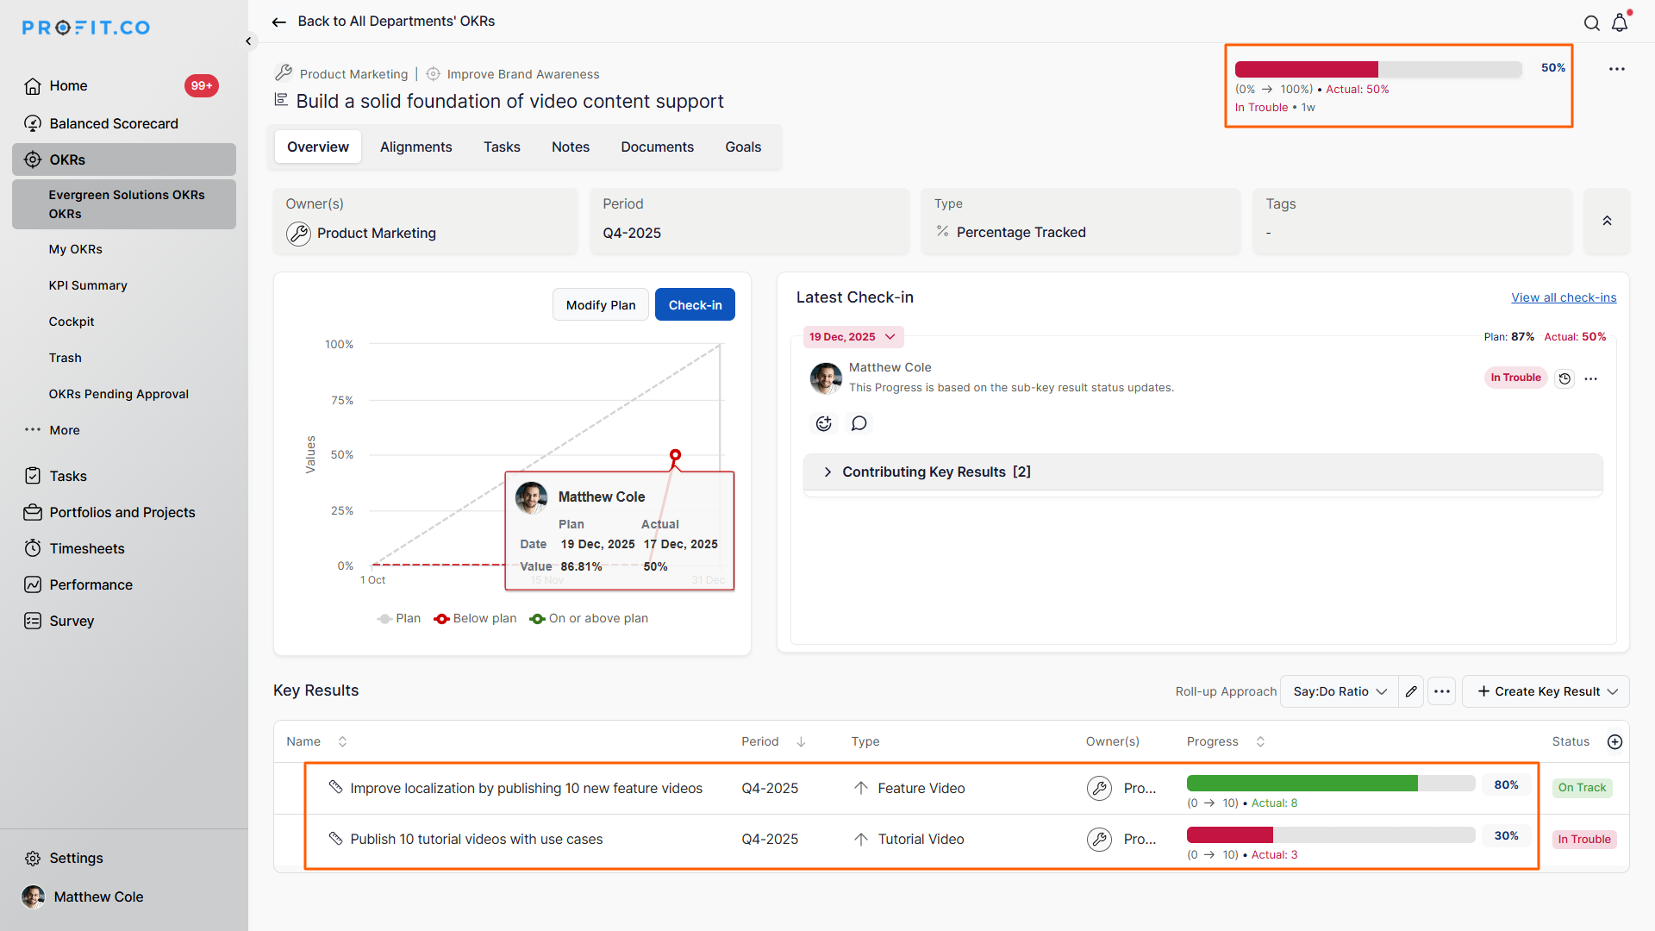Click the add column plus icon

pos(1614,741)
